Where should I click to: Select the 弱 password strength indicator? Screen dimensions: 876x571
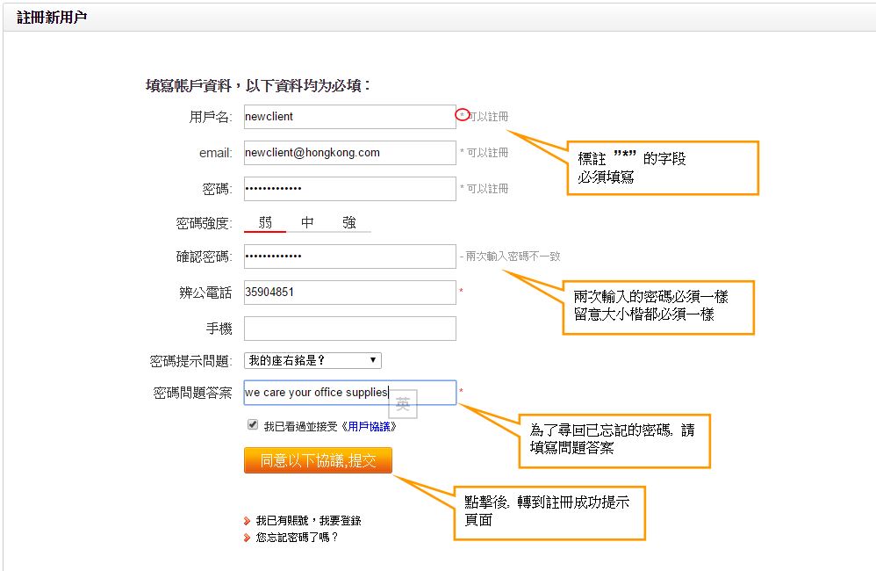click(x=265, y=223)
